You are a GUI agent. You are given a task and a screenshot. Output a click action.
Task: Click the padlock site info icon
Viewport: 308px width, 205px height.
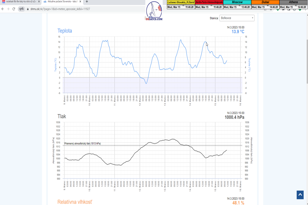click(x=28, y=9)
